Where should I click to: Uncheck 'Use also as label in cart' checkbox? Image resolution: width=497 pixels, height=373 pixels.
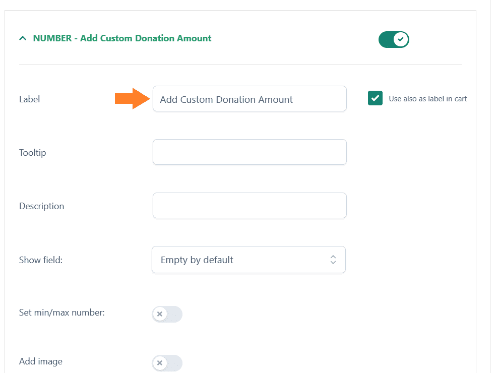tap(375, 98)
